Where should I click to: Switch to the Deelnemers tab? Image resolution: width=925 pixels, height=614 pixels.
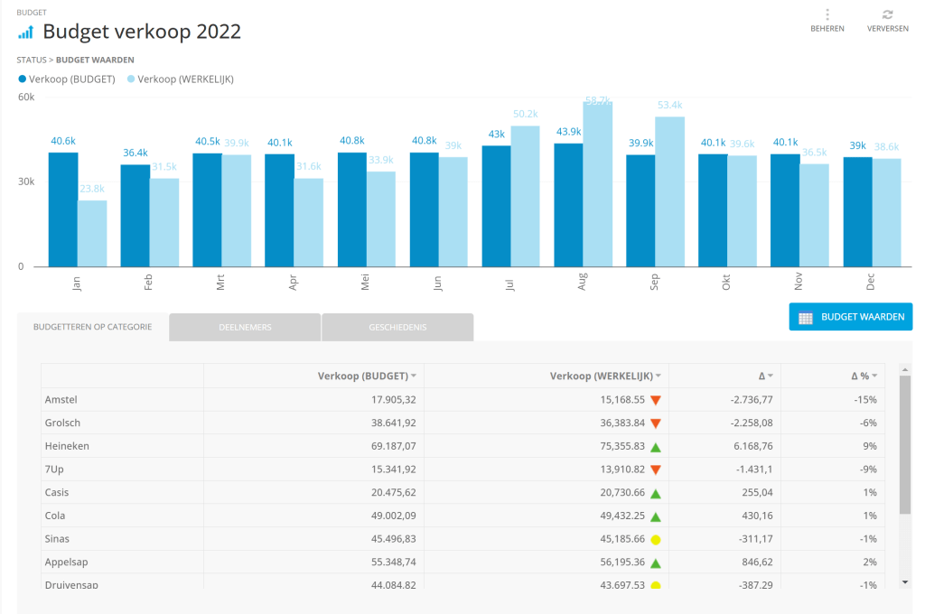[245, 327]
